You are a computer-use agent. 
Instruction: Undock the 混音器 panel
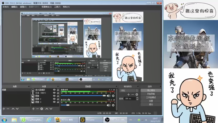pos(117,86)
